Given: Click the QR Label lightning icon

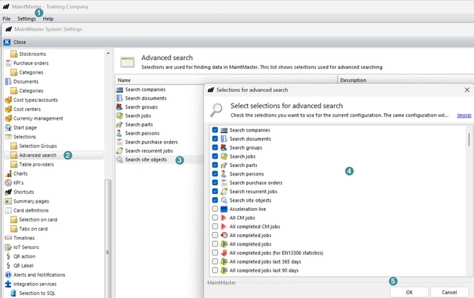Looking at the screenshot, I should pyautogui.click(x=8, y=265).
